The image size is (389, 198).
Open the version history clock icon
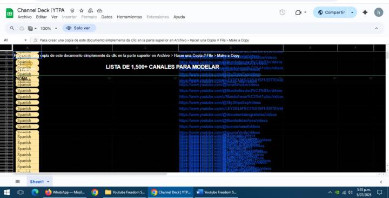click(283, 12)
